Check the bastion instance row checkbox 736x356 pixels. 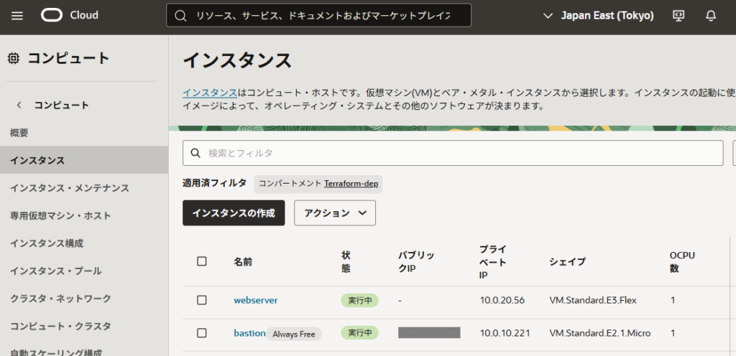pos(202,333)
